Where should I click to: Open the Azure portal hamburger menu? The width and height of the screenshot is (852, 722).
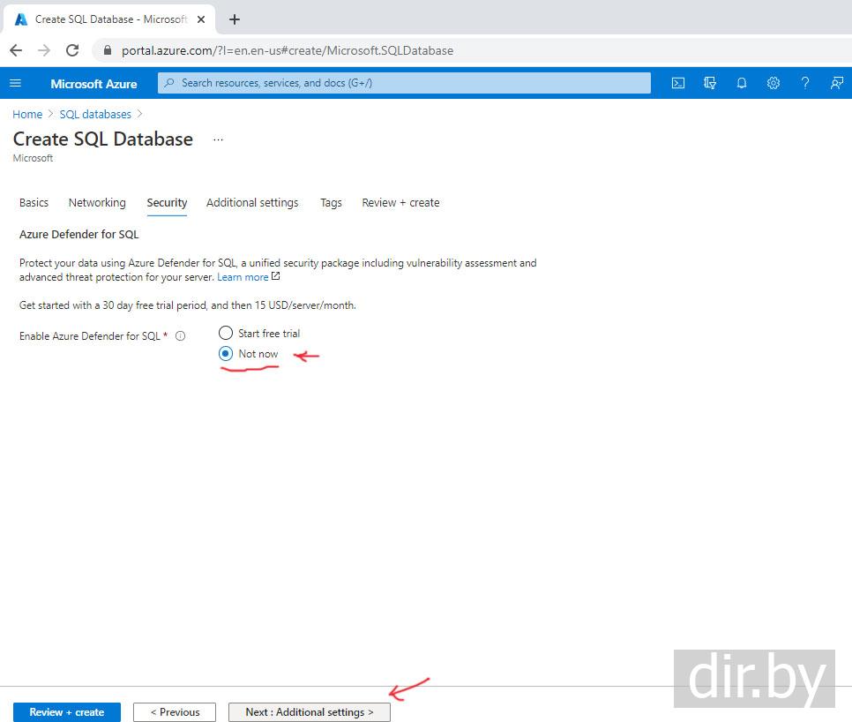click(x=15, y=83)
